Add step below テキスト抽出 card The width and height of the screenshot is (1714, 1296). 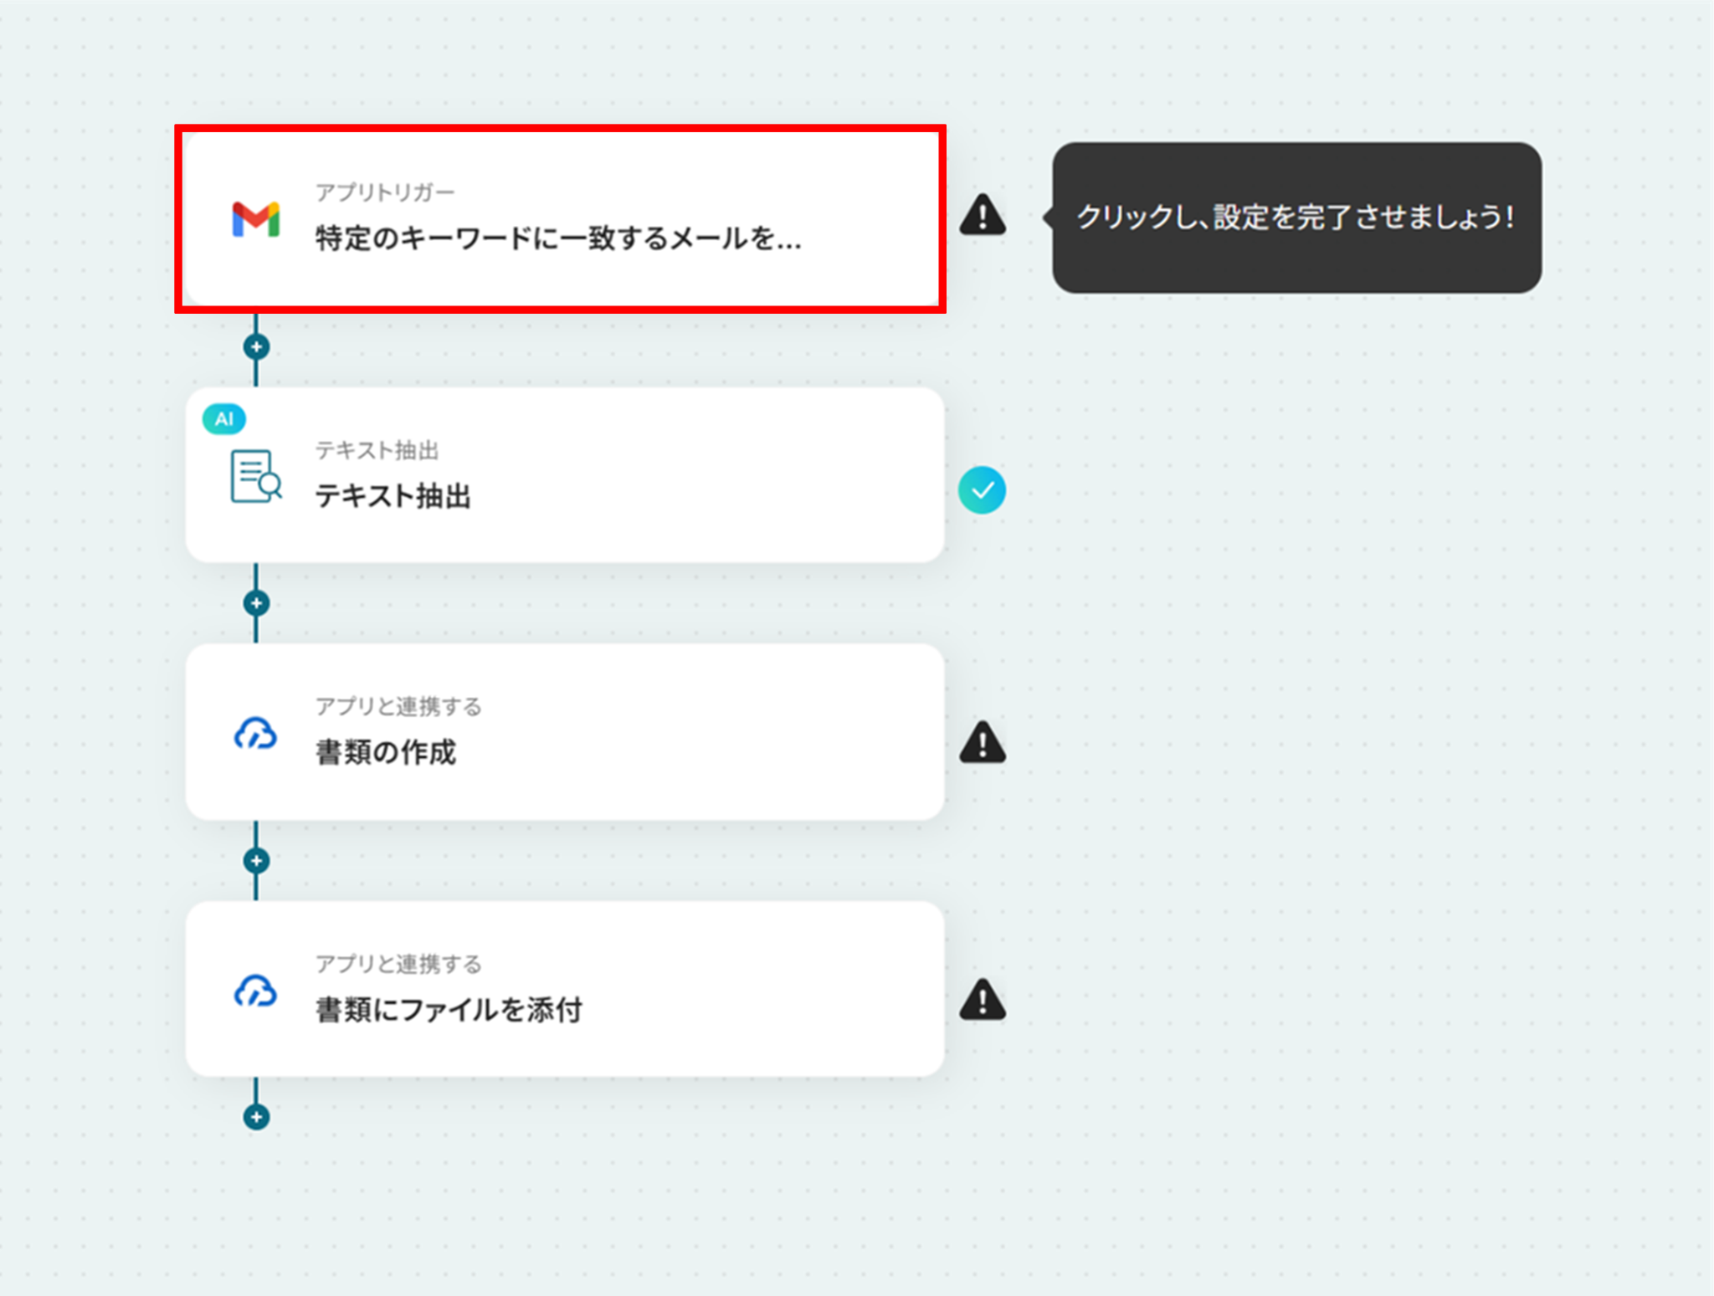click(x=256, y=603)
